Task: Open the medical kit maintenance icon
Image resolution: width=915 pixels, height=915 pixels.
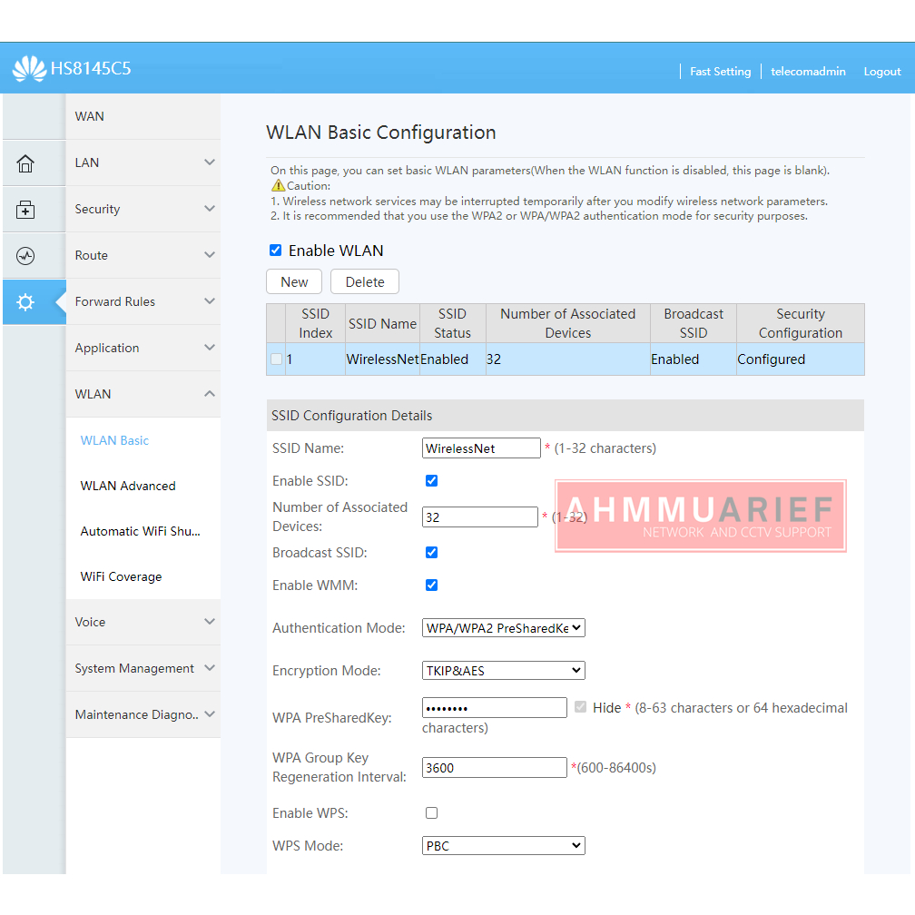Action: click(25, 210)
